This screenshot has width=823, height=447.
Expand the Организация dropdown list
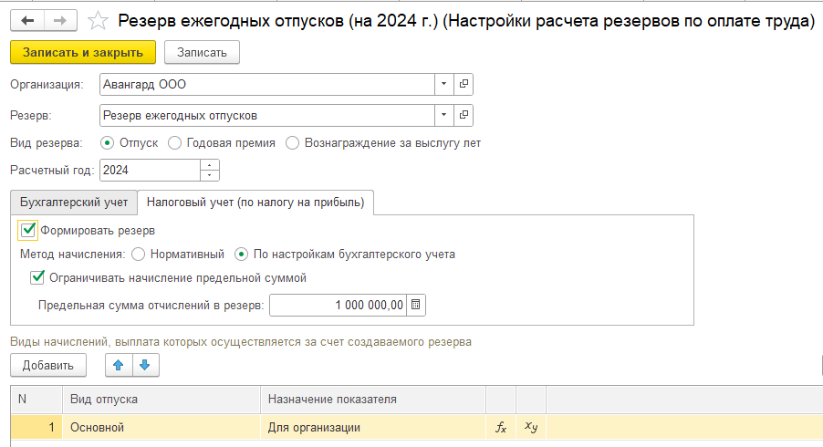pos(444,84)
